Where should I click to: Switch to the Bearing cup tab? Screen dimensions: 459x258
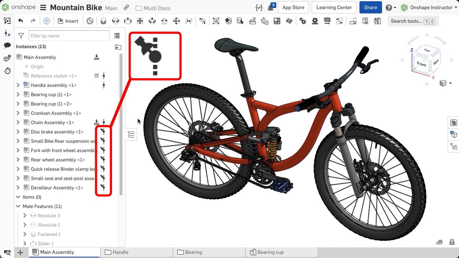pyautogui.click(x=270, y=252)
